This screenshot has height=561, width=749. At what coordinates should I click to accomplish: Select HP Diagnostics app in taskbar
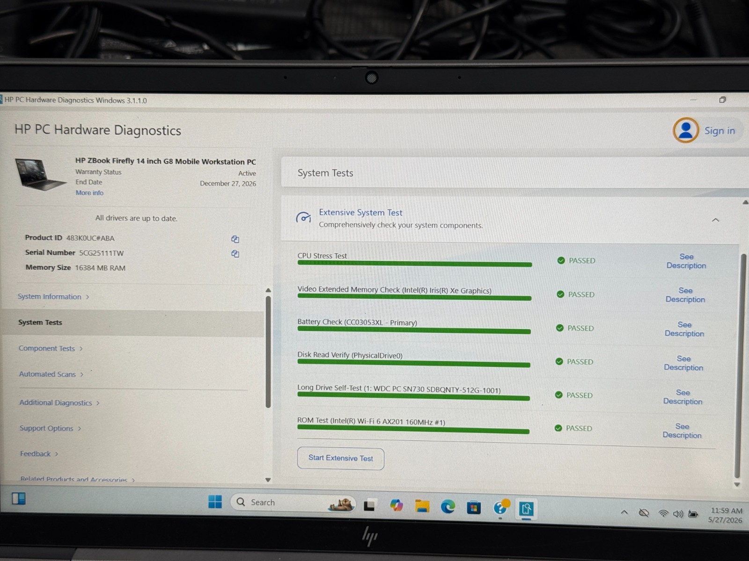(x=526, y=508)
